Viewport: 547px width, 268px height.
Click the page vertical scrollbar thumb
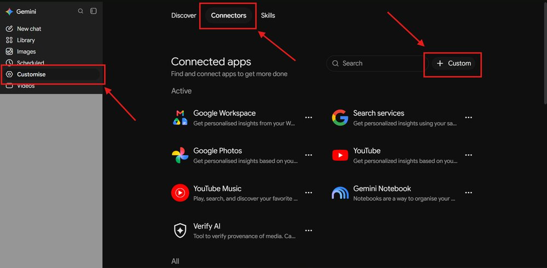545,54
